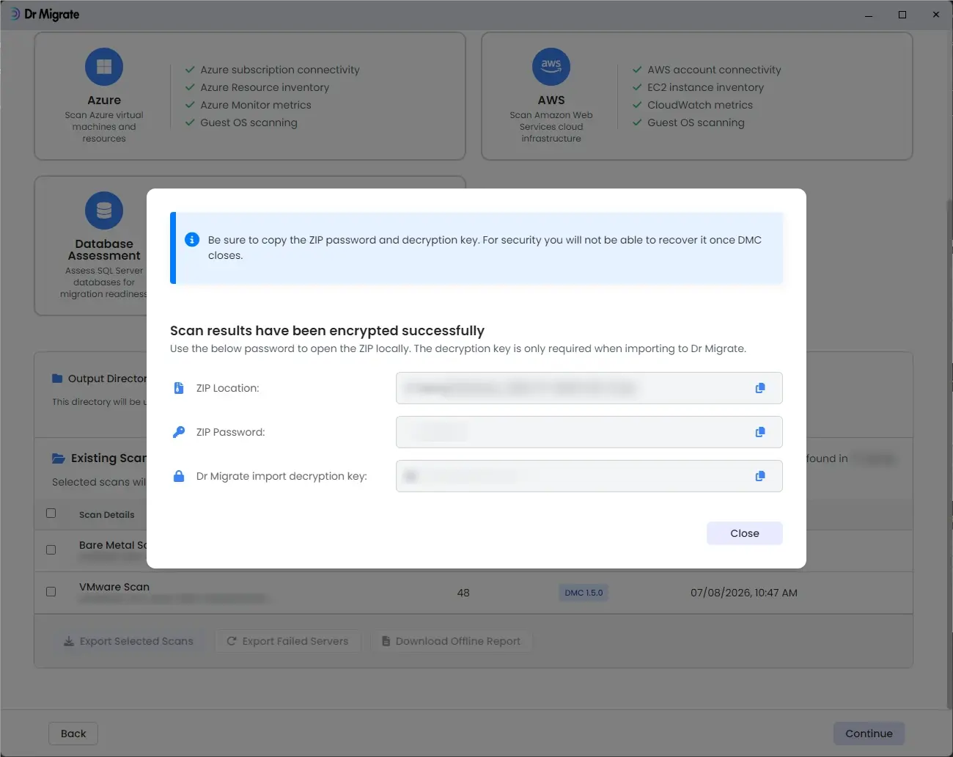
Task: Minimize the Dr Migrate window
Action: pyautogui.click(x=869, y=15)
